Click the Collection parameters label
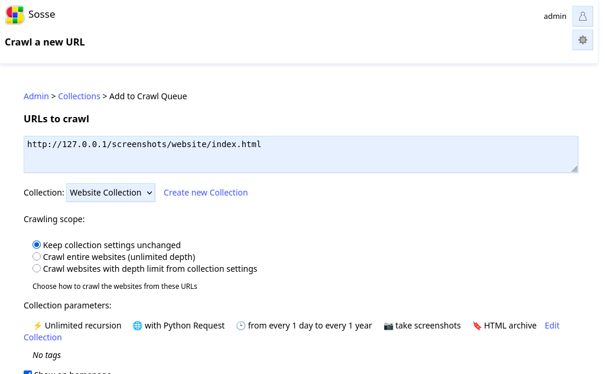605x374 pixels. pyautogui.click(x=67, y=305)
